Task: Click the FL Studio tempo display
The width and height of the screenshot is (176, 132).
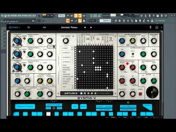Action: (62, 16)
